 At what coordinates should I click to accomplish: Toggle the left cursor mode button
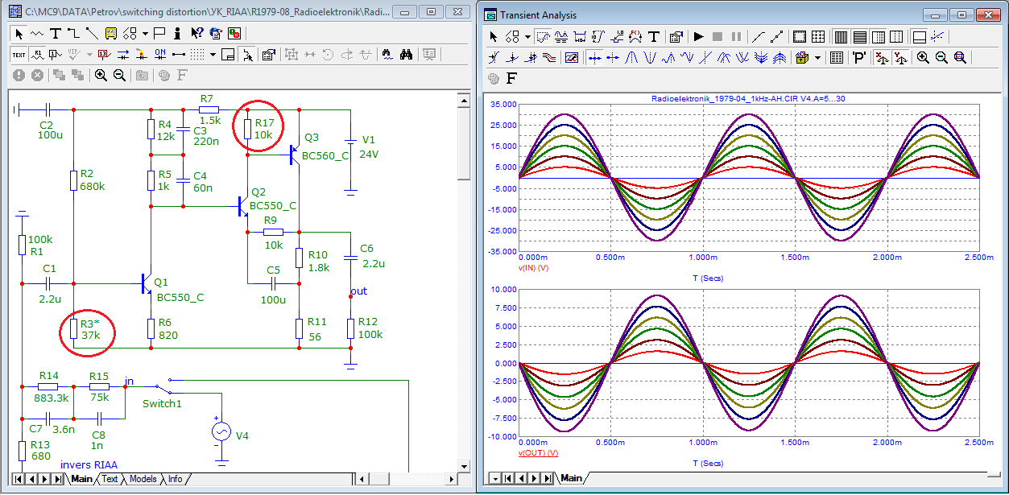pos(594,58)
